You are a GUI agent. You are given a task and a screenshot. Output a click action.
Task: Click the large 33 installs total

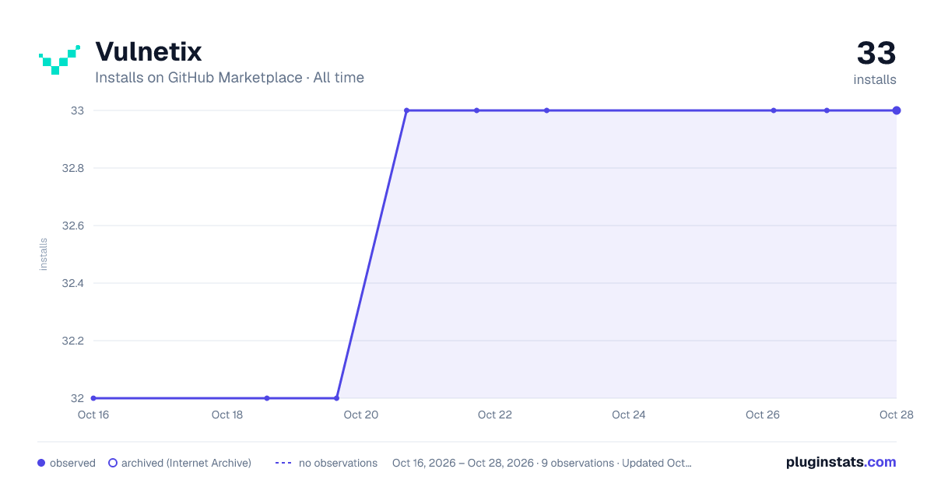[x=876, y=53]
